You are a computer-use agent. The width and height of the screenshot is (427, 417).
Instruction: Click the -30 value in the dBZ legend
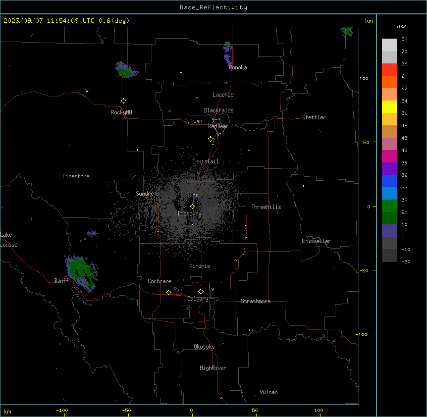point(406,262)
